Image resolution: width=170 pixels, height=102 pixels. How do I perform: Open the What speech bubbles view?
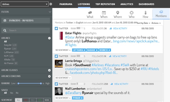[90, 14]
